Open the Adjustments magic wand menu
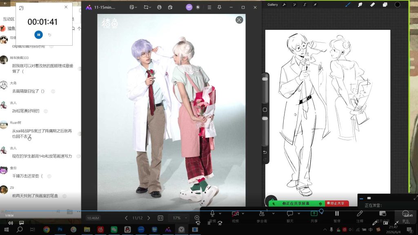 [x=295, y=4]
